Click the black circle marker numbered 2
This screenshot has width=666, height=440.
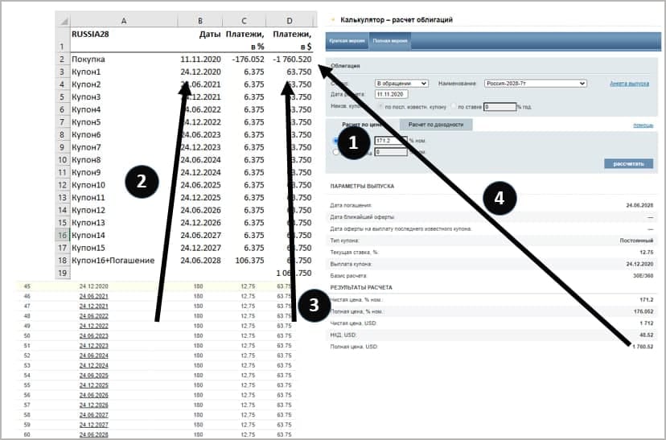point(141,182)
